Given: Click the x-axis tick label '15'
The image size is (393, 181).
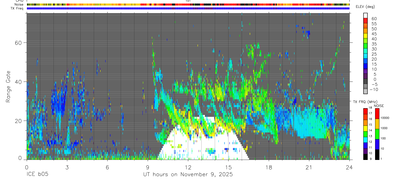Looking at the screenshot, I should coord(228,167).
